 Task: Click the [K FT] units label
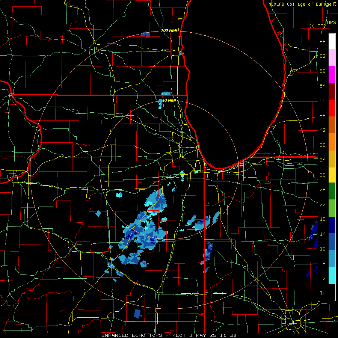pyautogui.click(x=317, y=26)
